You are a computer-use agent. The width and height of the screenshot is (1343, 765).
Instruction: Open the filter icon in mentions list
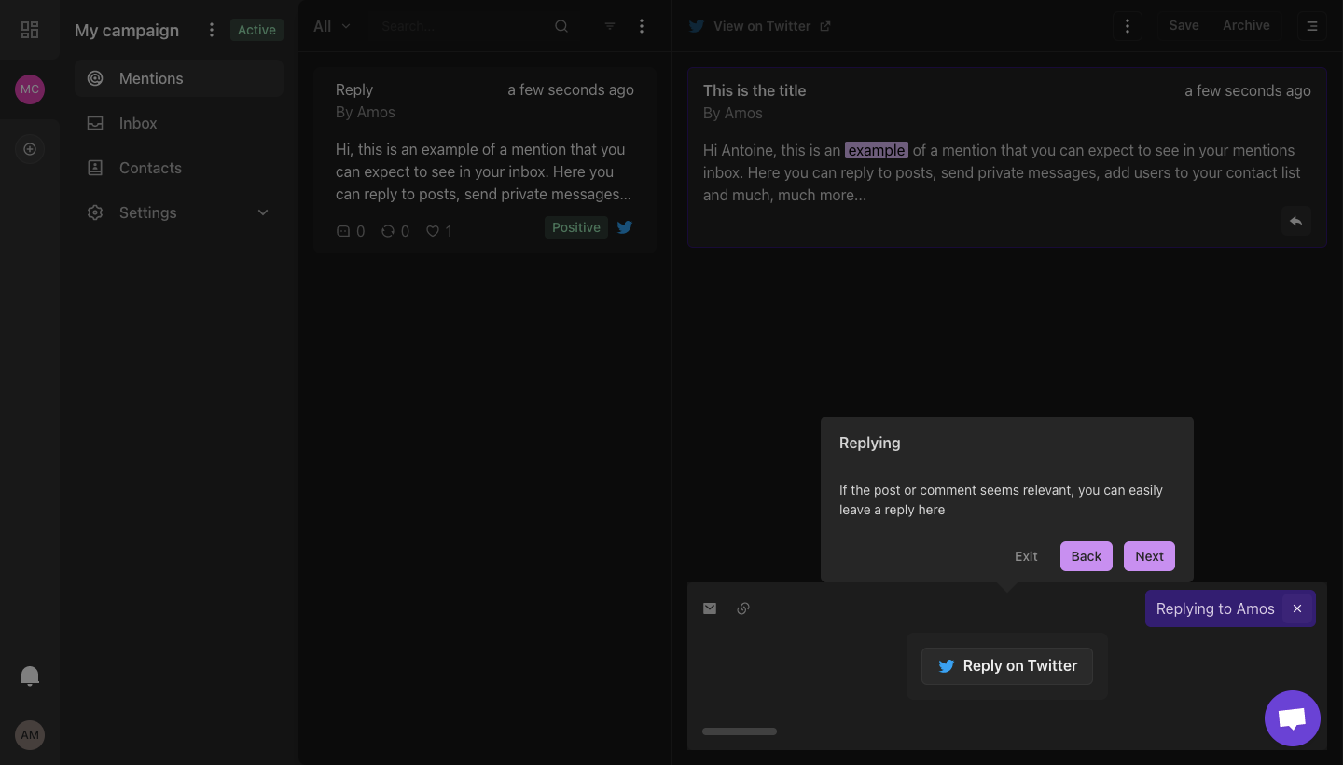pyautogui.click(x=610, y=26)
